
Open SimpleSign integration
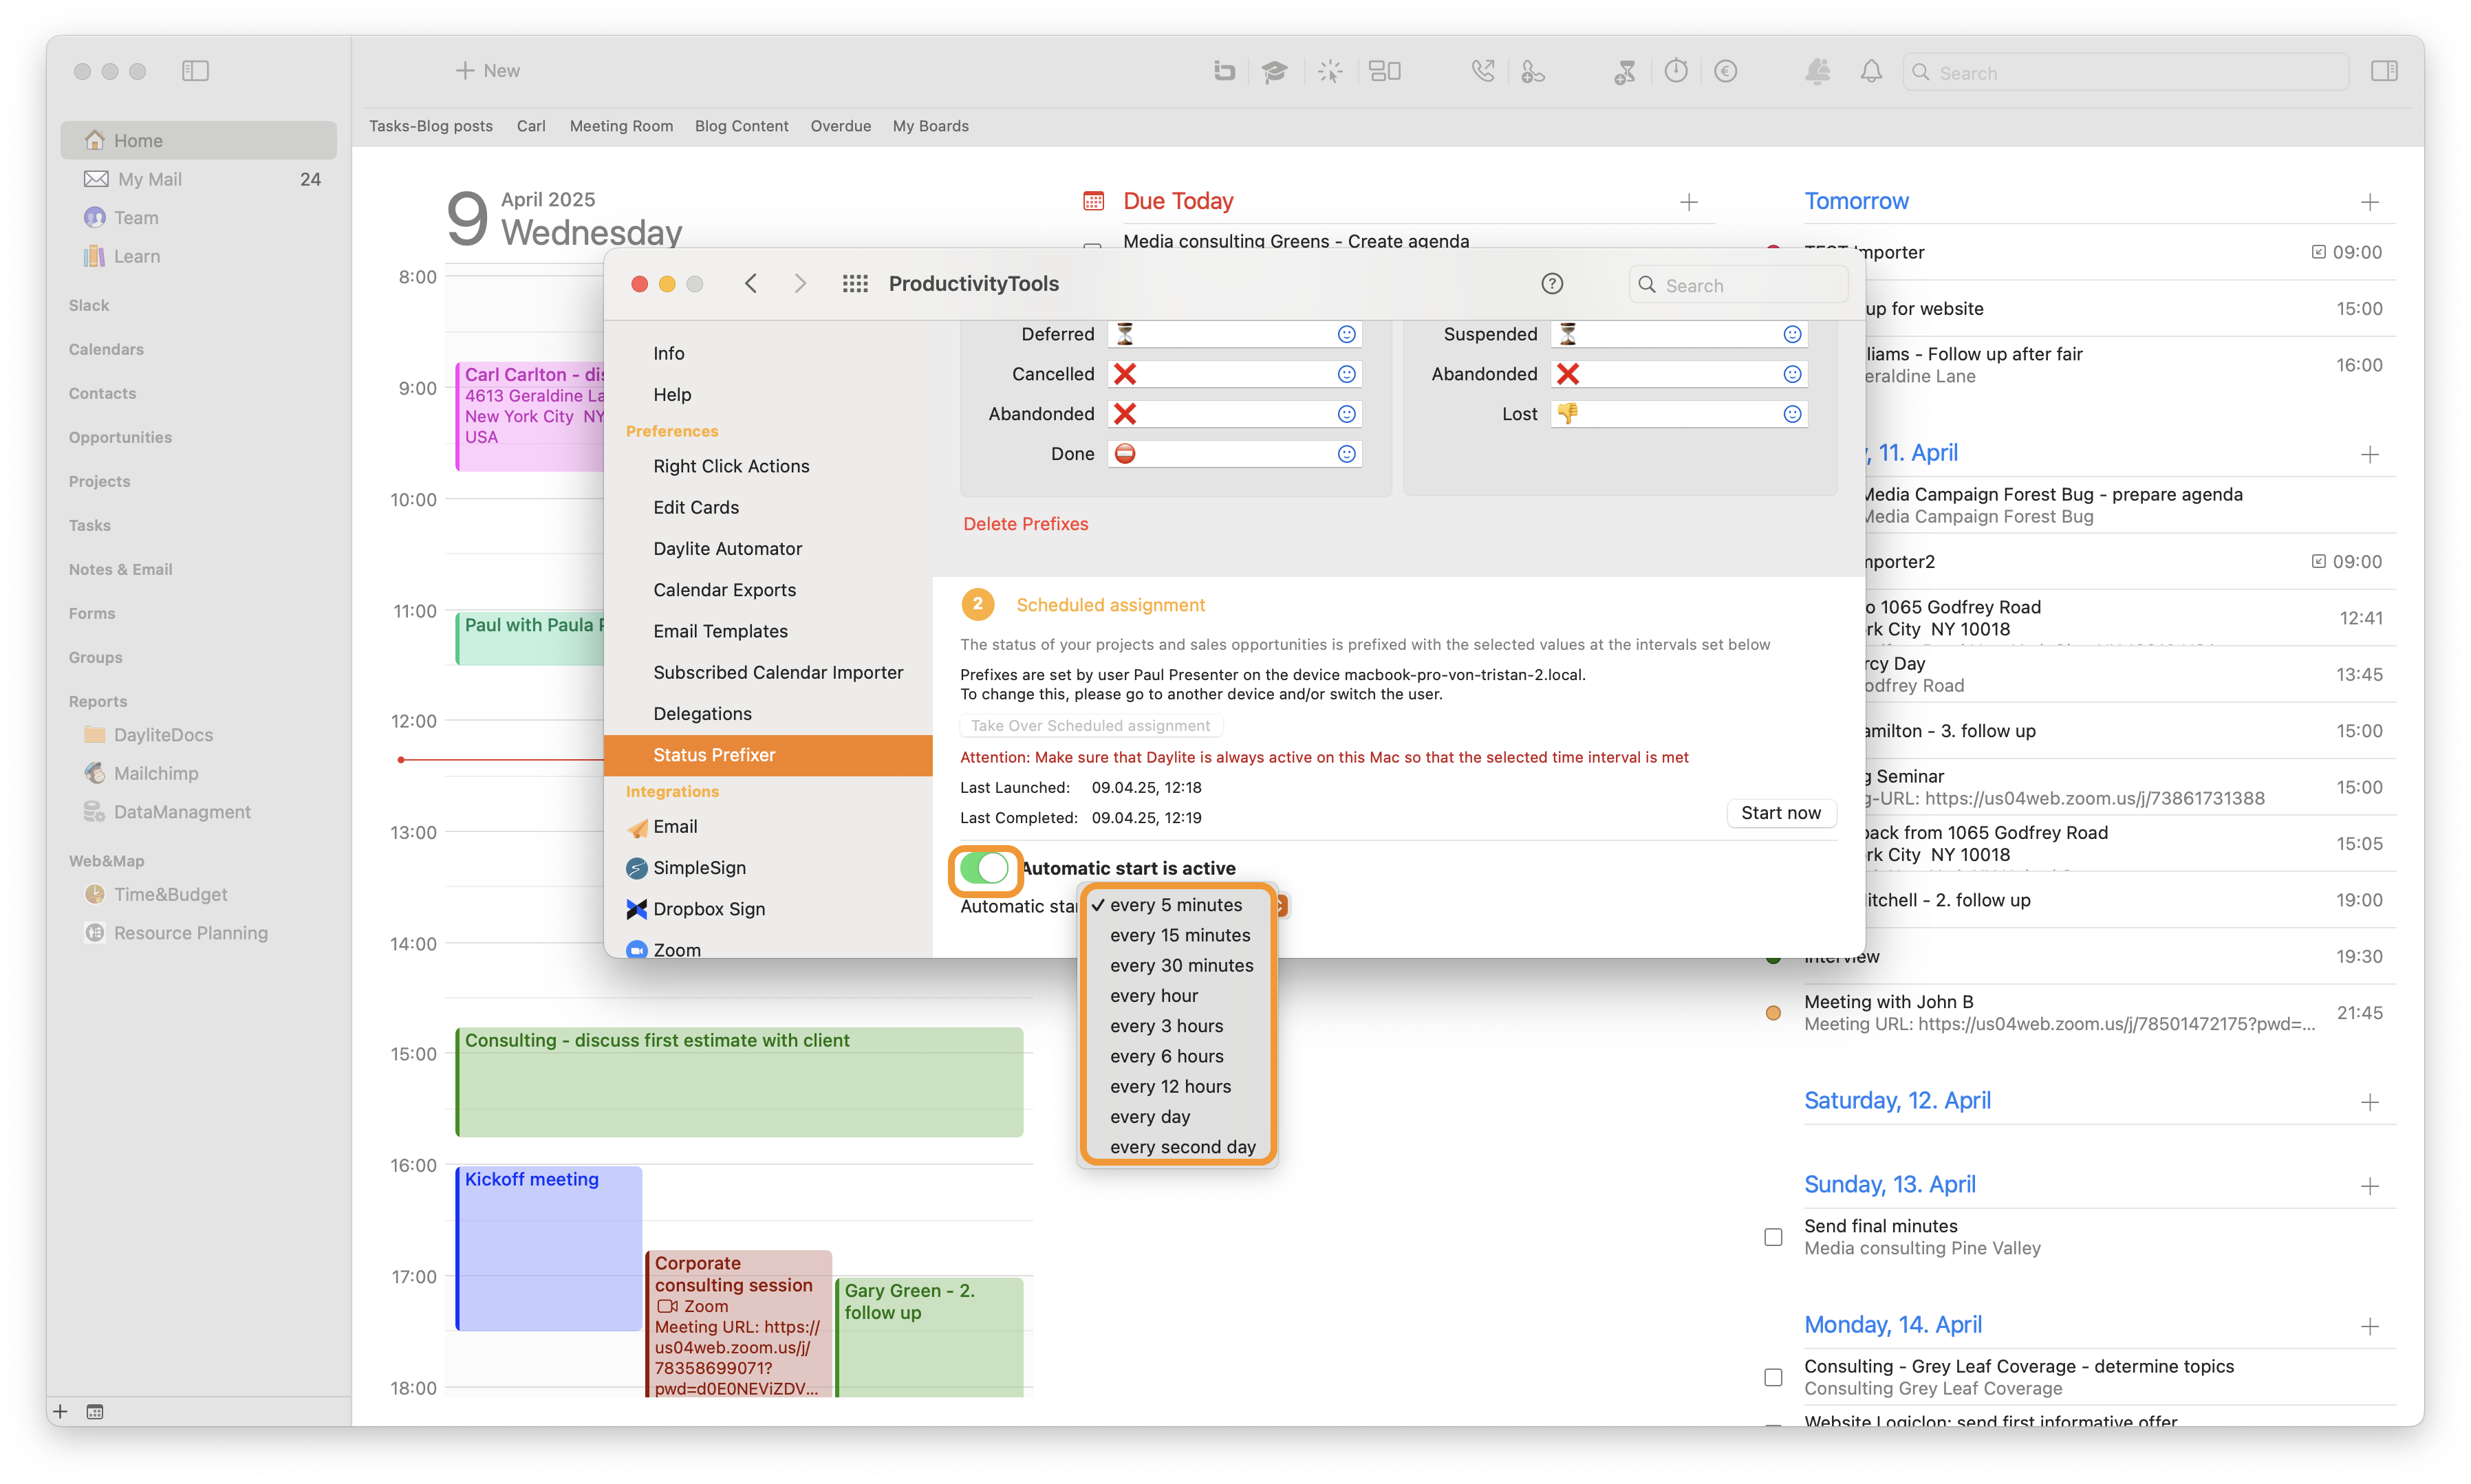click(x=700, y=868)
